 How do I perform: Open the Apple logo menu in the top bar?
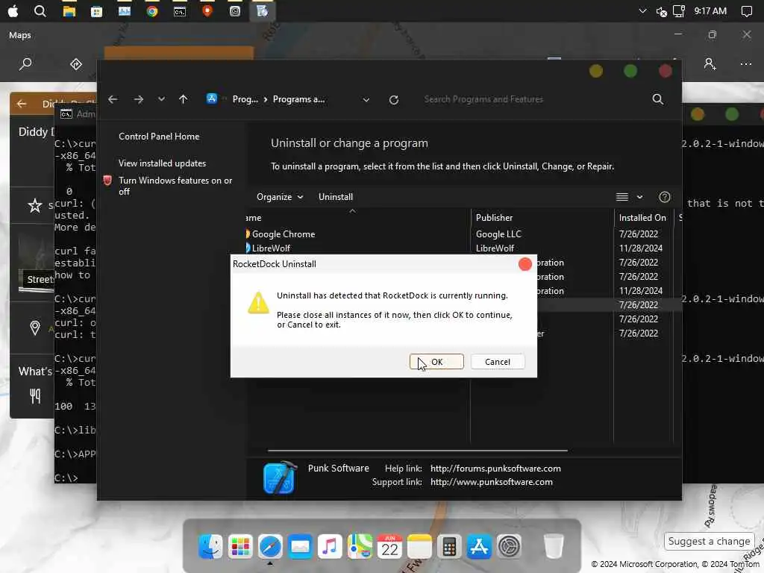[13, 10]
